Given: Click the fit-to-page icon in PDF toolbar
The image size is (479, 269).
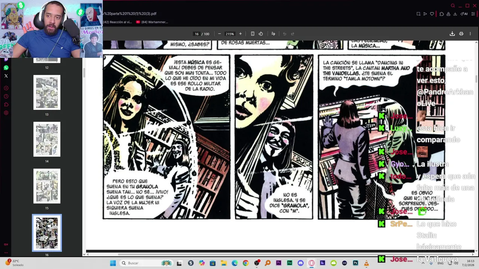Looking at the screenshot, I should [x=253, y=34].
